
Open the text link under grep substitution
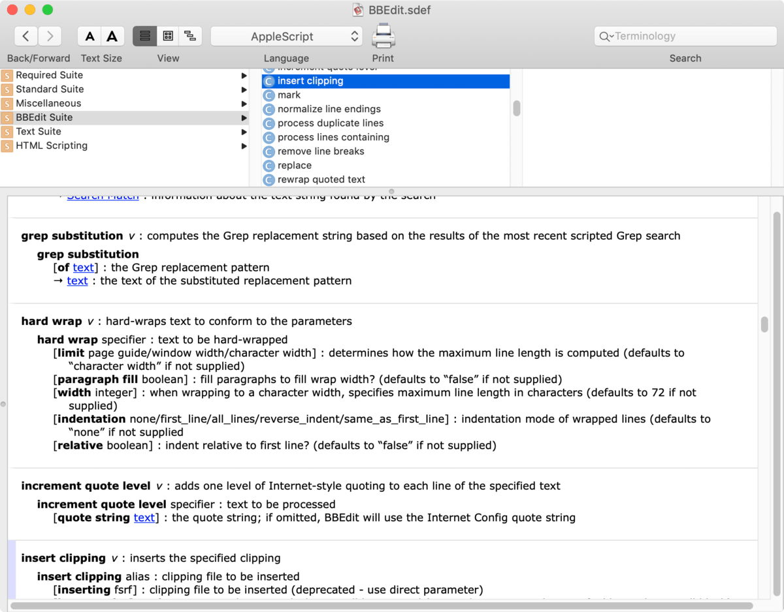[83, 268]
